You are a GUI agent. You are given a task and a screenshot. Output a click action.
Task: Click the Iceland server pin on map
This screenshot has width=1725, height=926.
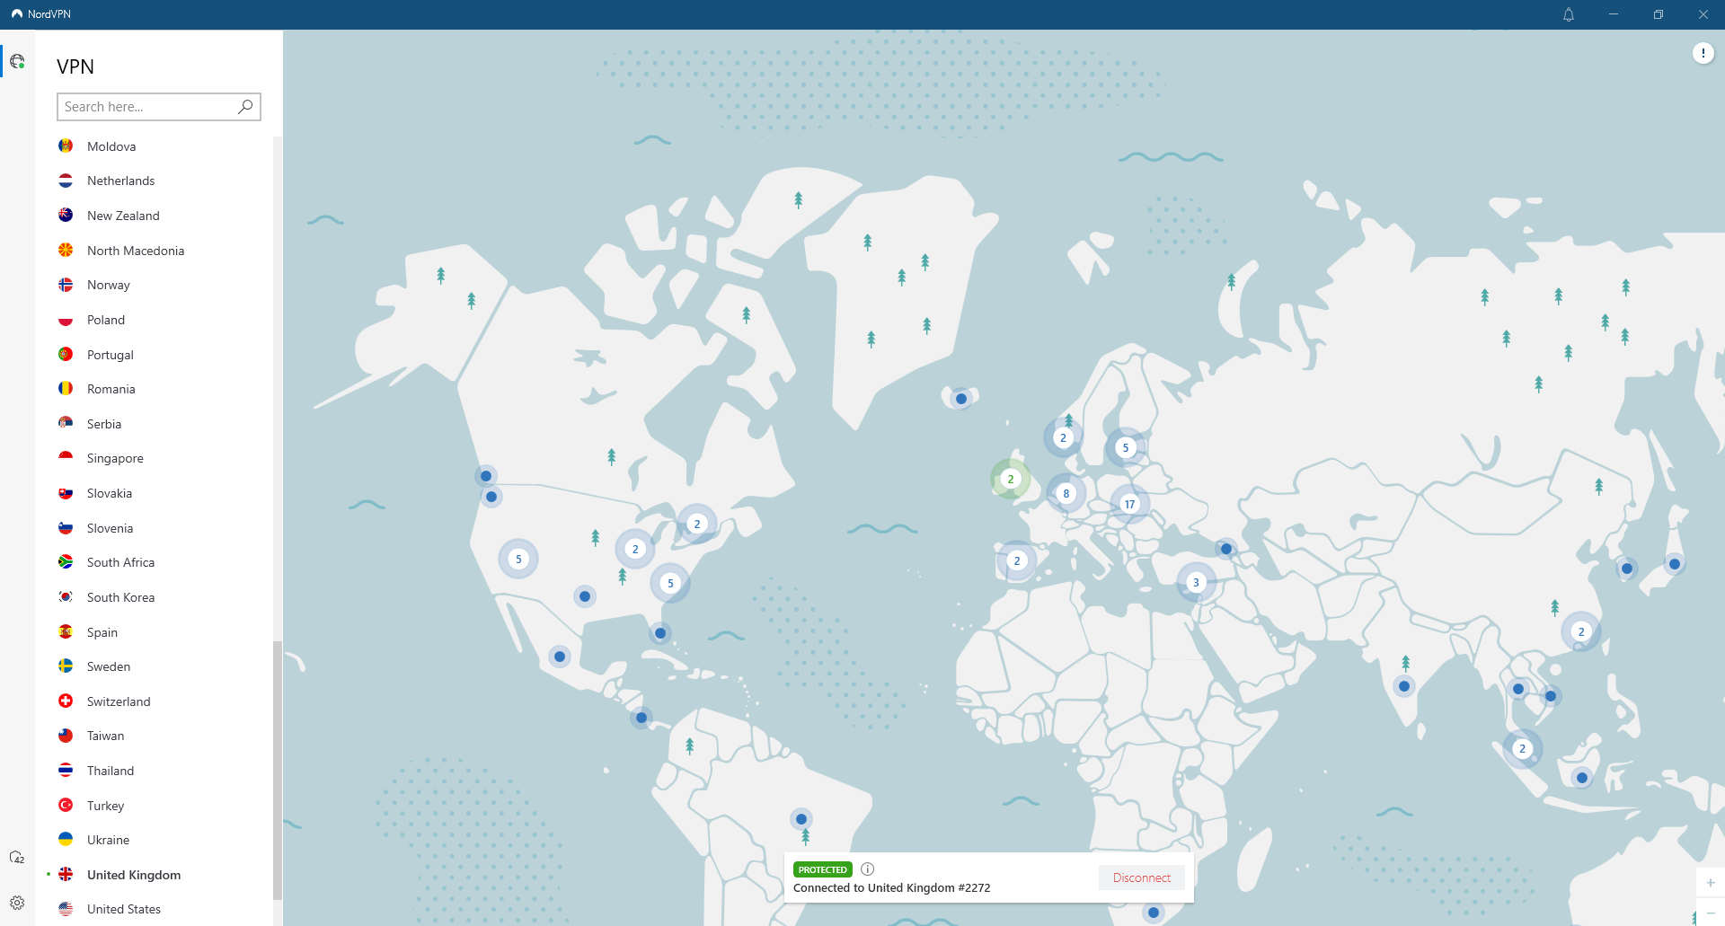click(961, 399)
